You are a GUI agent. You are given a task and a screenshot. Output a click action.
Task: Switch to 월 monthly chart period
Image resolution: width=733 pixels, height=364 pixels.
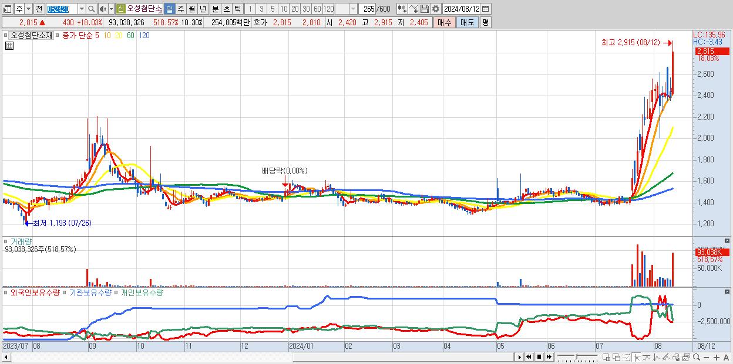click(191, 9)
